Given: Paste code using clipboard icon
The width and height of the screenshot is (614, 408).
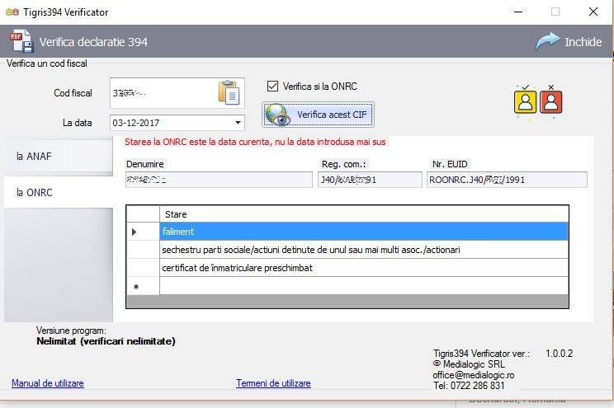Looking at the screenshot, I should 229,92.
